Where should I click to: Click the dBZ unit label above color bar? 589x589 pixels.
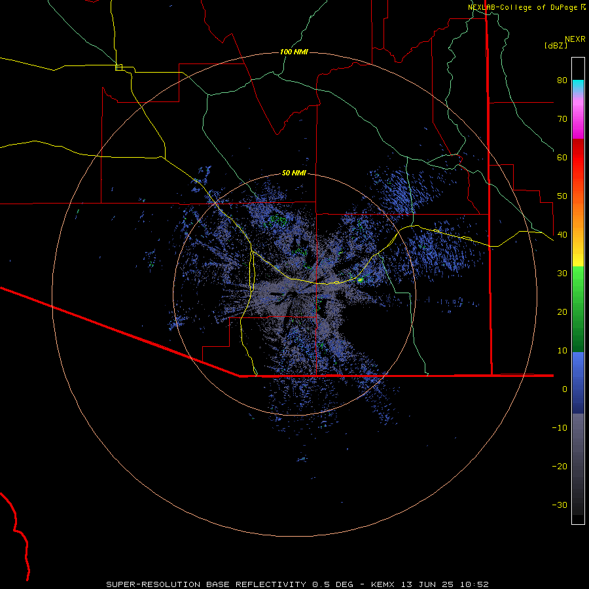pos(556,45)
